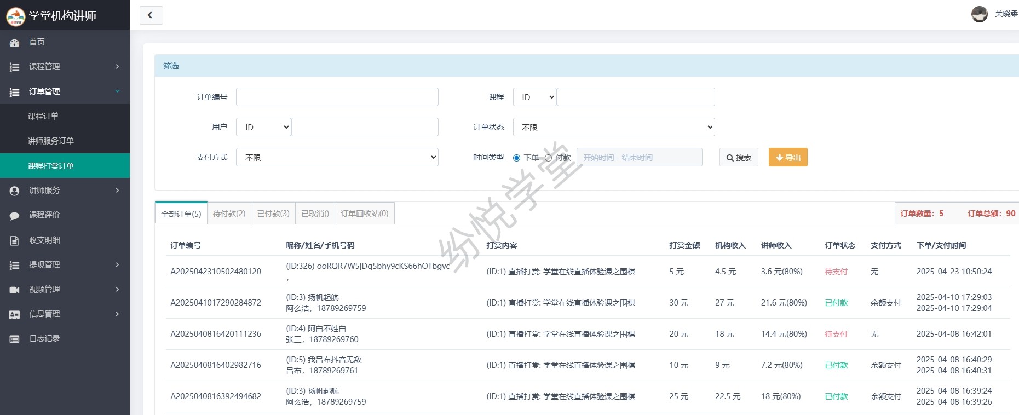
Task: Click the 信息管理 card icon
Action: [15, 314]
